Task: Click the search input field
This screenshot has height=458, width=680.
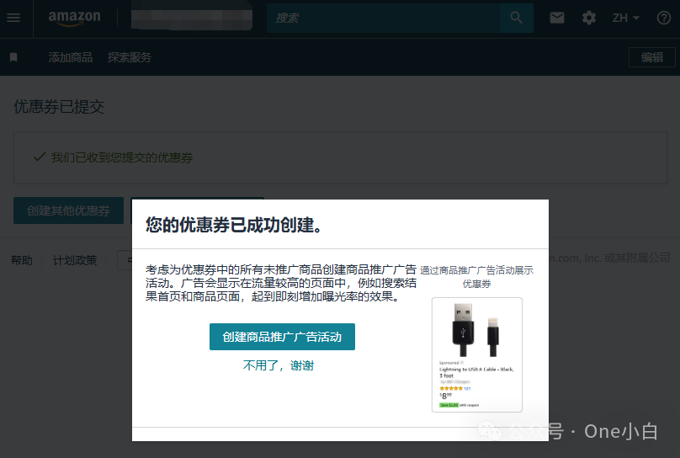Action: point(383,18)
